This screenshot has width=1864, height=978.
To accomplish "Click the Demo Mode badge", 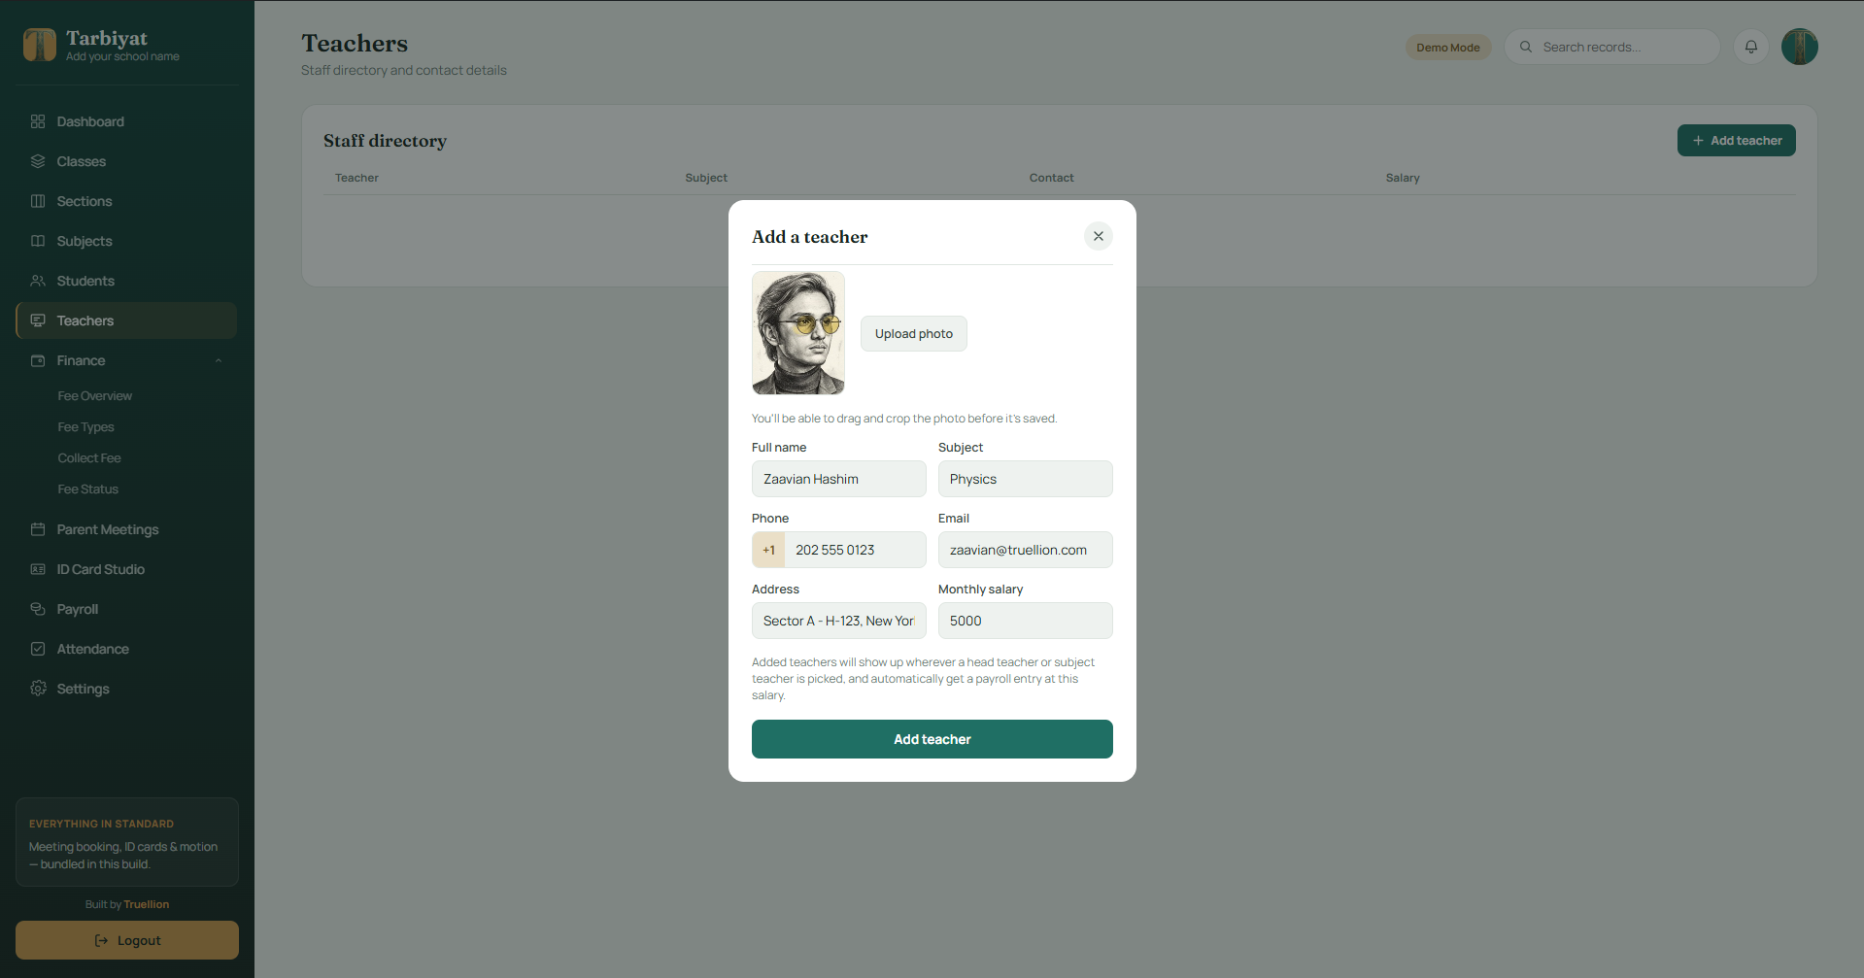I will [1448, 47].
